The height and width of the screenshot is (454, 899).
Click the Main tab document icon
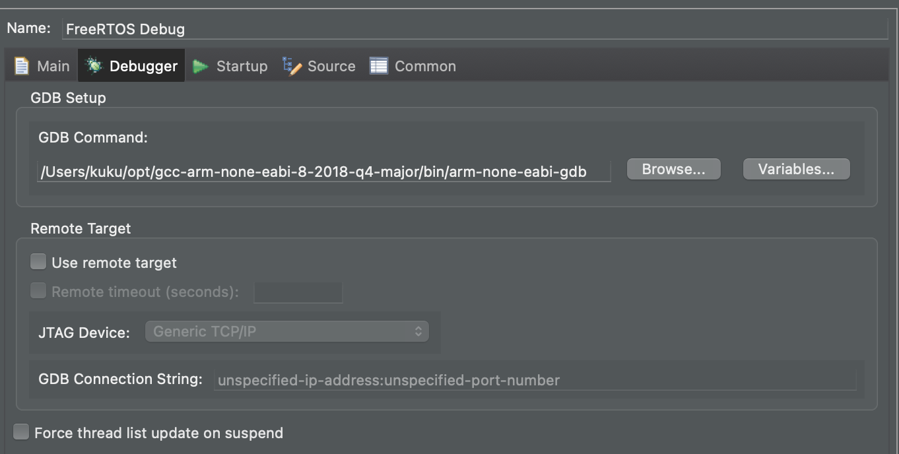coord(22,66)
